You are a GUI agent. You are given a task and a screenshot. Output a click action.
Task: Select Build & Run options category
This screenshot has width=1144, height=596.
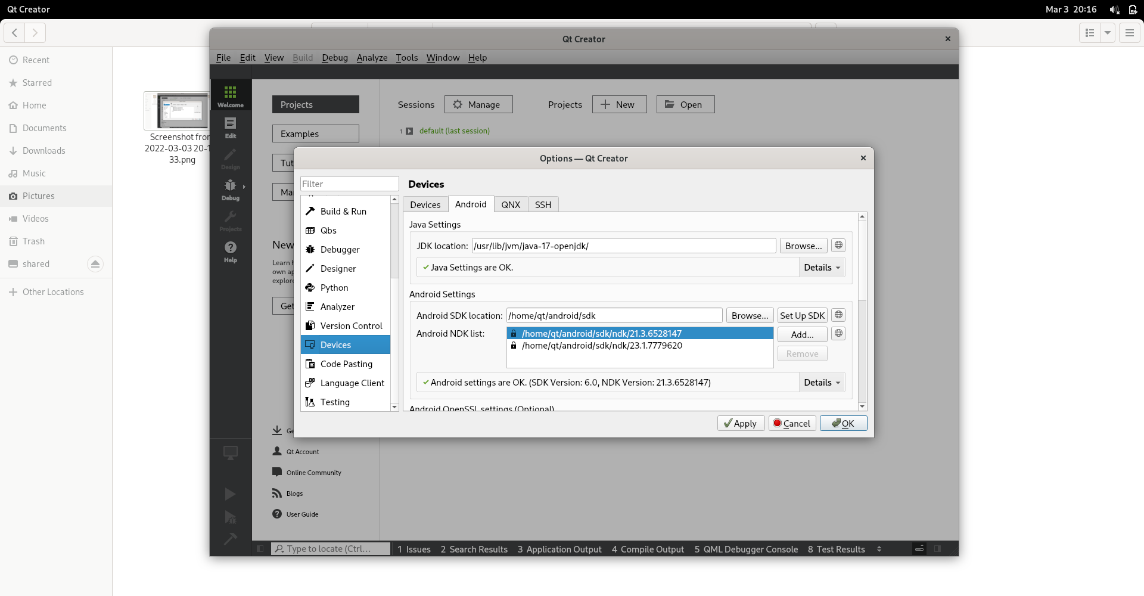(346, 212)
